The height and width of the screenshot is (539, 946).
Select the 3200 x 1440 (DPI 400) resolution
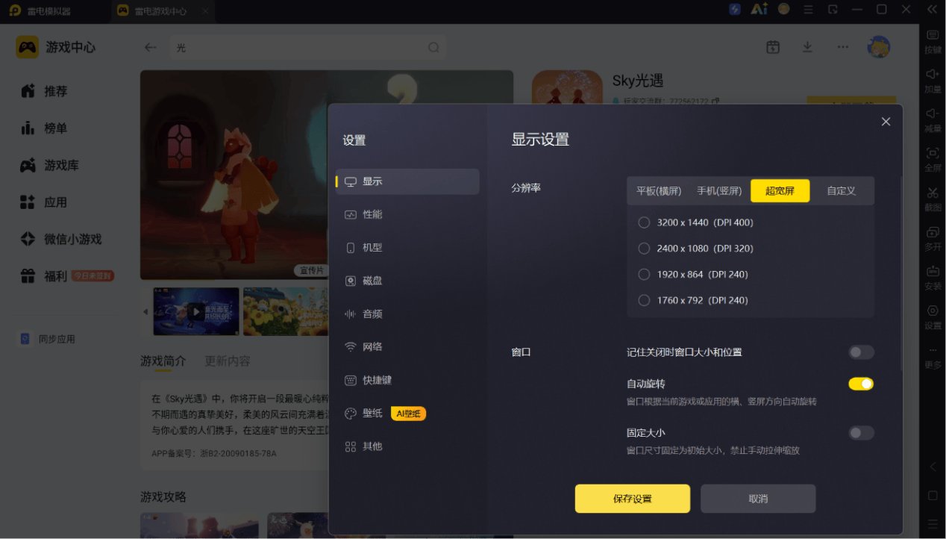pyautogui.click(x=696, y=222)
